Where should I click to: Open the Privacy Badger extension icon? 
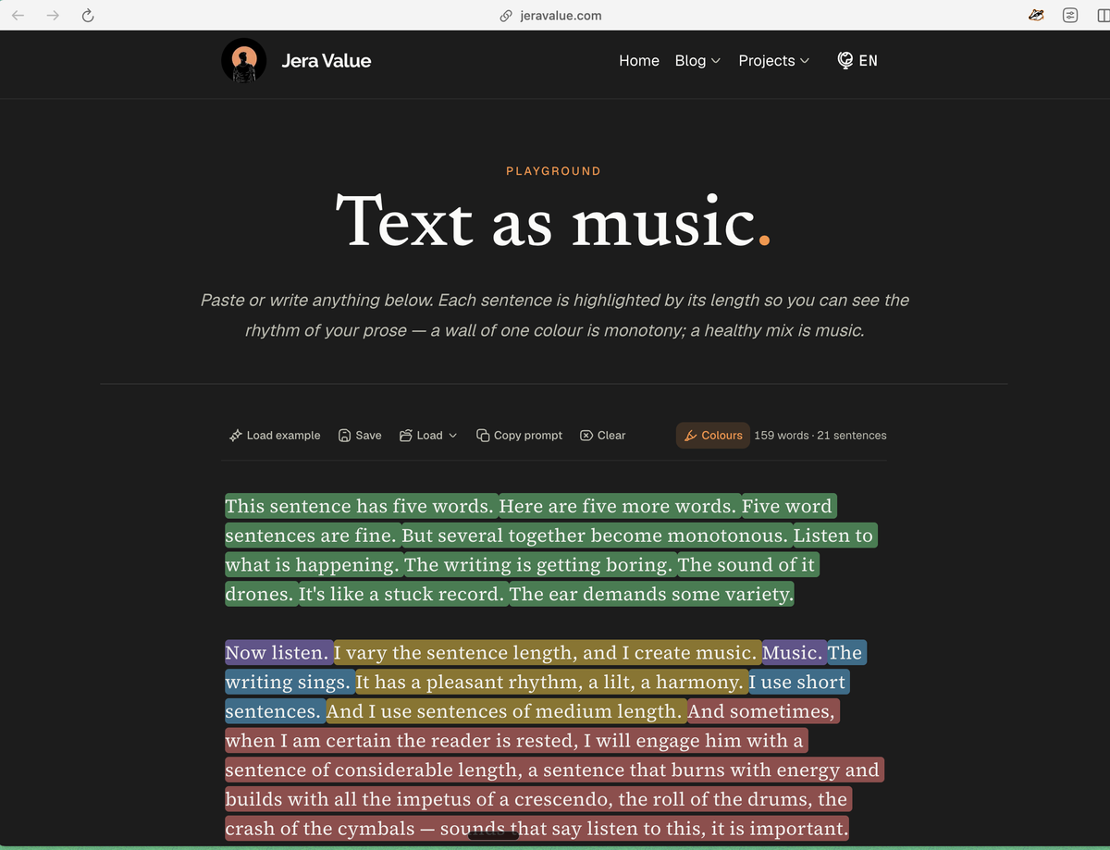pyautogui.click(x=1037, y=15)
